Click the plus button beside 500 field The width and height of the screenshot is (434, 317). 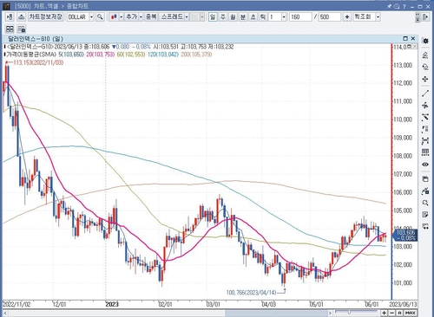tap(347, 17)
